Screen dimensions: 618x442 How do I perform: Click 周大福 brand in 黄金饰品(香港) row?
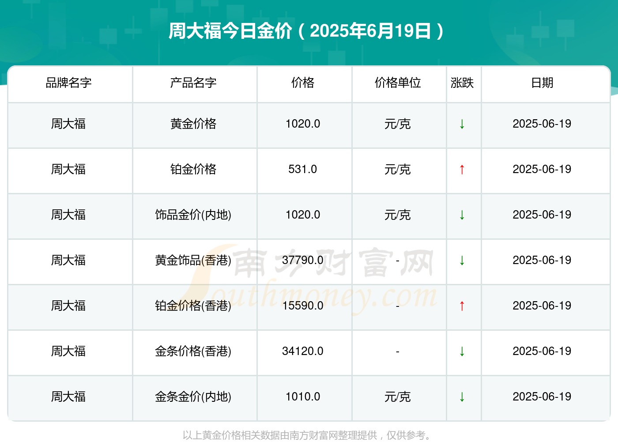(x=68, y=260)
